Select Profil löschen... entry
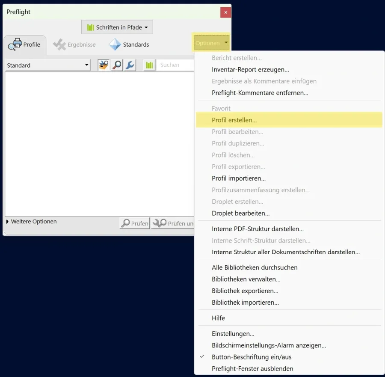Screen dimensions: 385x377 [x=289, y=155]
